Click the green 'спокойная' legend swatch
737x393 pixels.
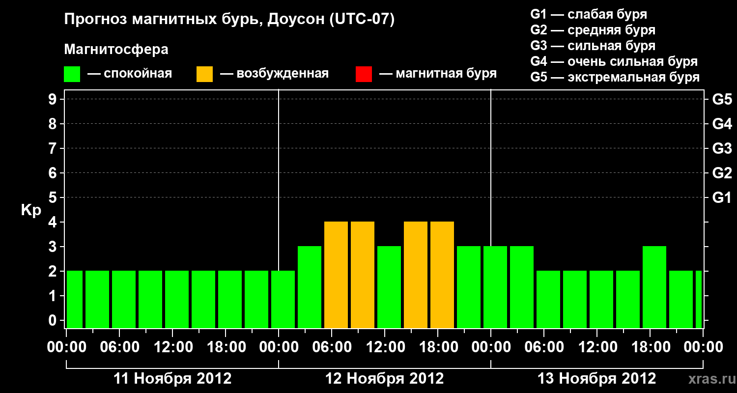click(x=72, y=74)
